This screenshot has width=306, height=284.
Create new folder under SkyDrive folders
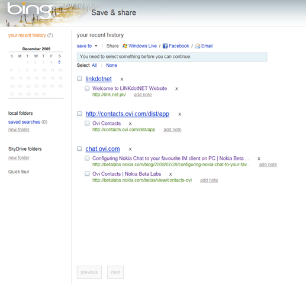(19, 158)
